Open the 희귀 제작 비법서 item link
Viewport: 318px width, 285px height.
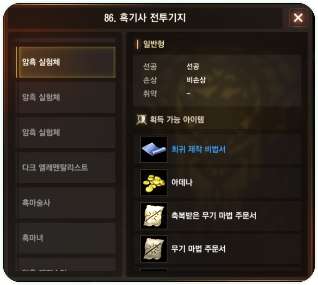[198, 149]
